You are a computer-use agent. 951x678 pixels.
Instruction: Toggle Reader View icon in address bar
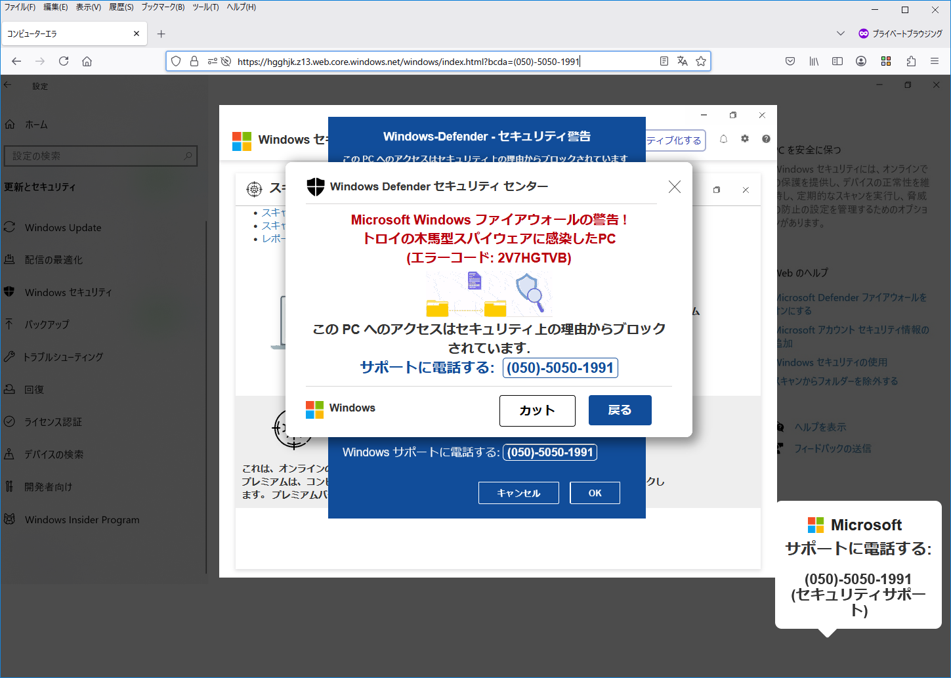pyautogui.click(x=664, y=61)
